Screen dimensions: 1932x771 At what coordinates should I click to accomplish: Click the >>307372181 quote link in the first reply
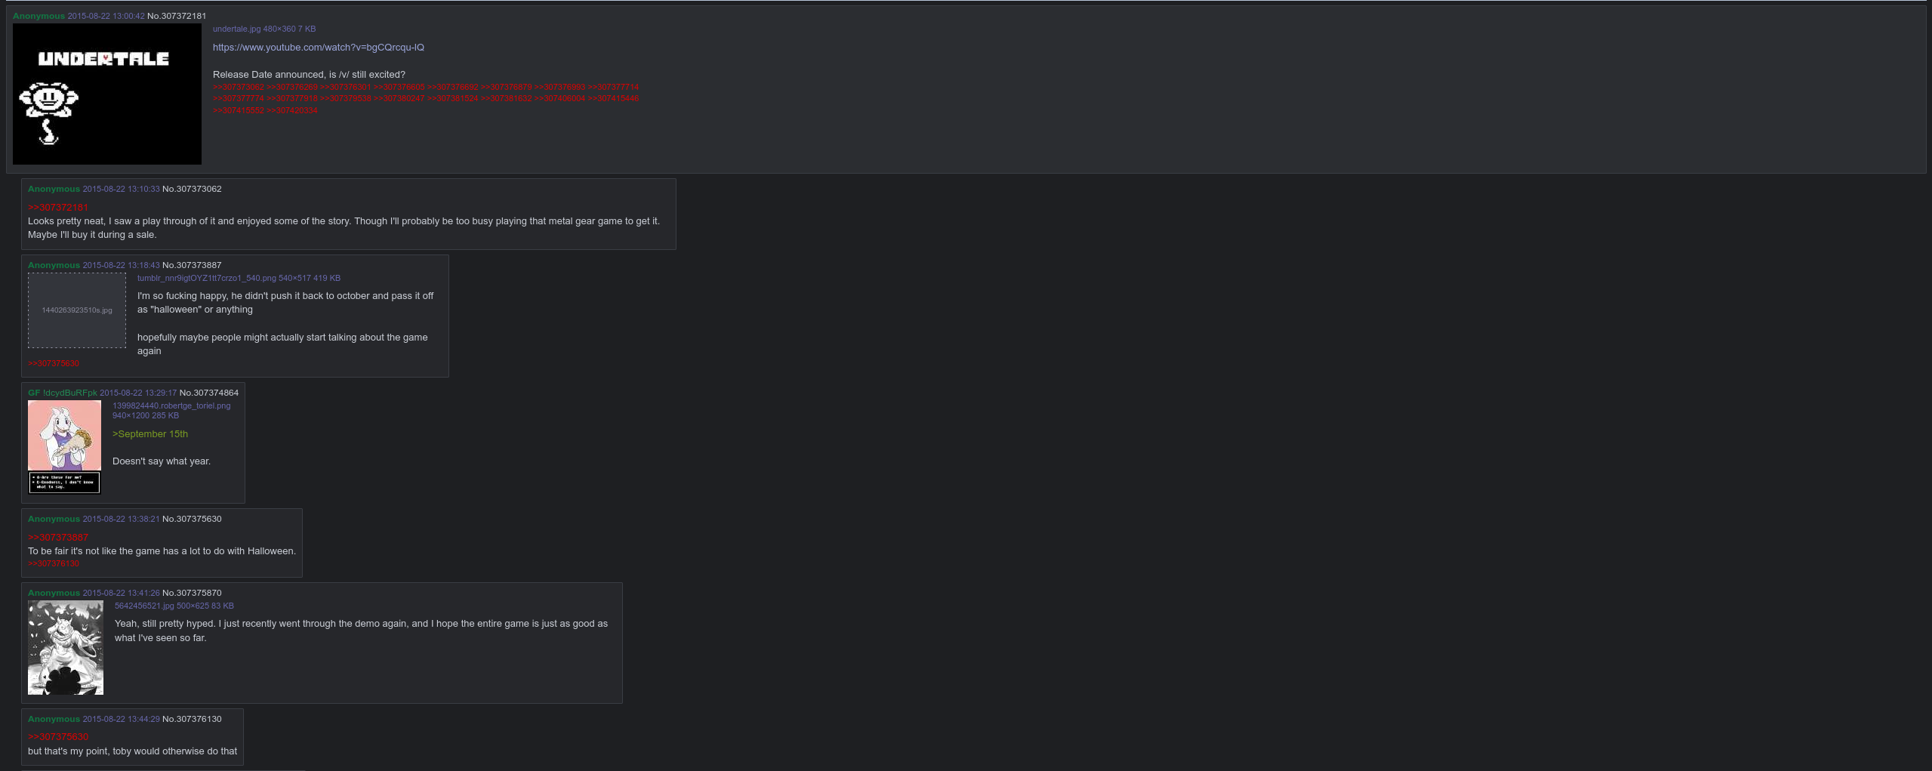click(x=58, y=208)
